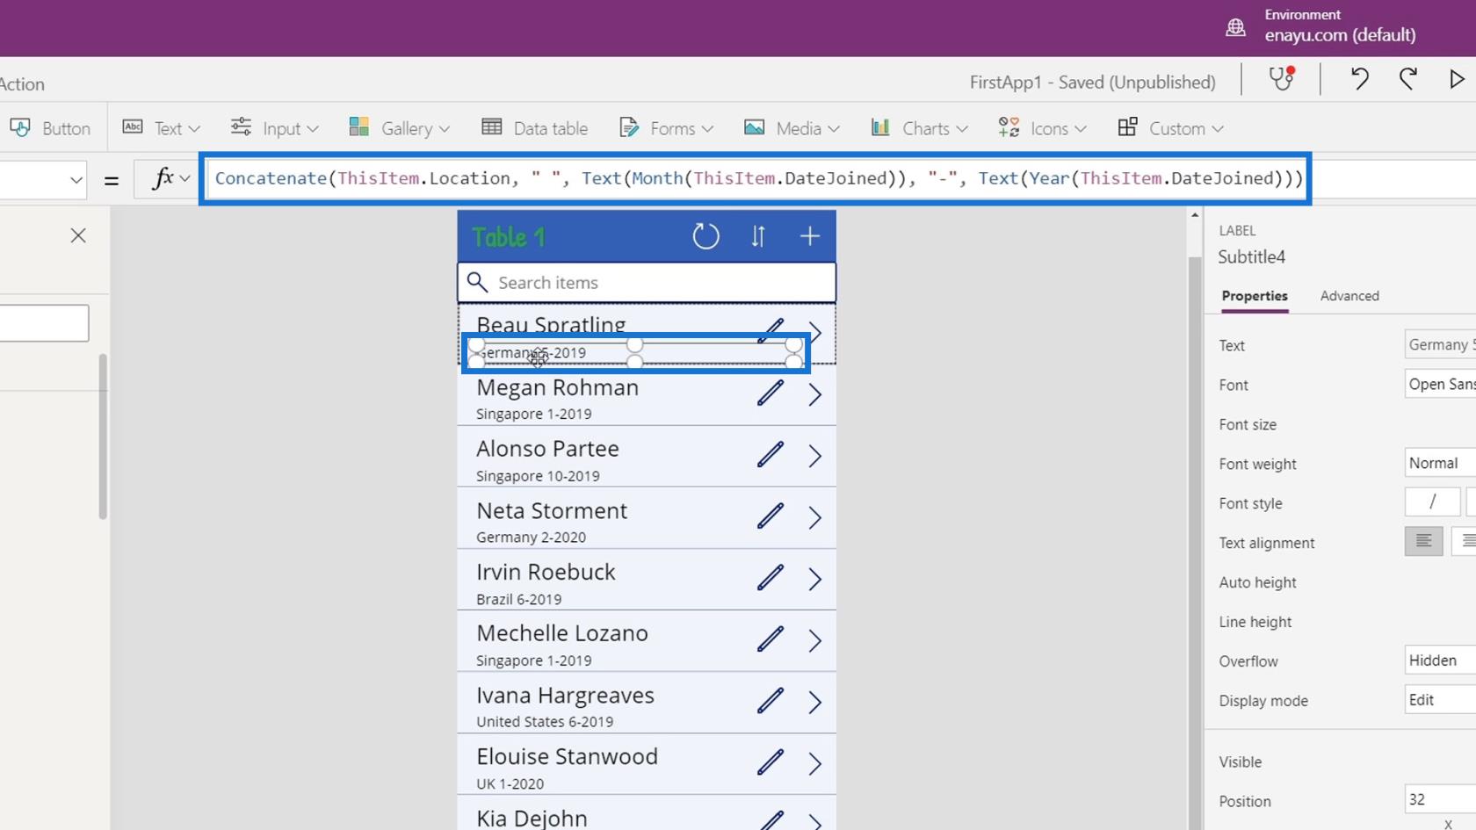Open the Action menu tab

pos(22,84)
